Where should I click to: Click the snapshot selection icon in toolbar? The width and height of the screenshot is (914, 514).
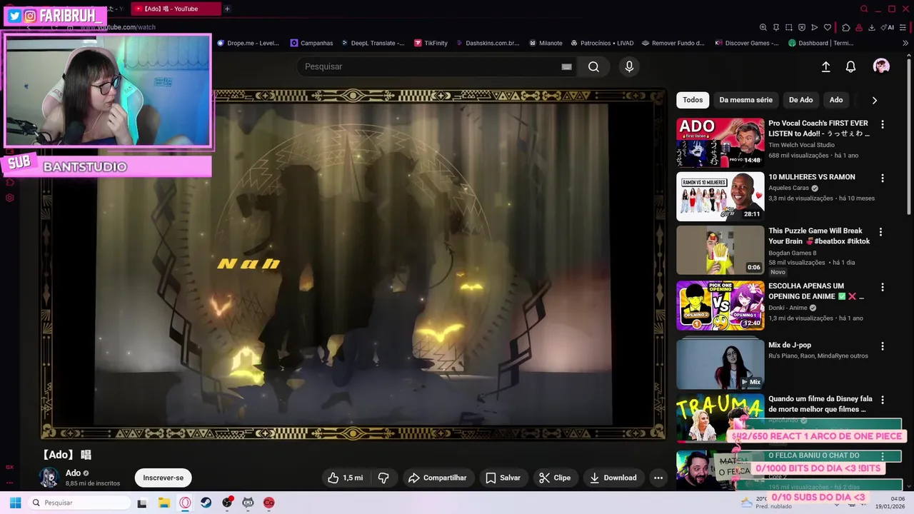pos(789,27)
